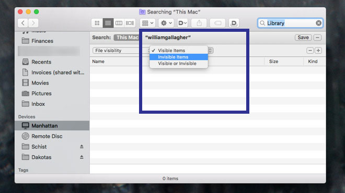Close the Finder window with red button
The image size is (345, 193).
[20, 12]
